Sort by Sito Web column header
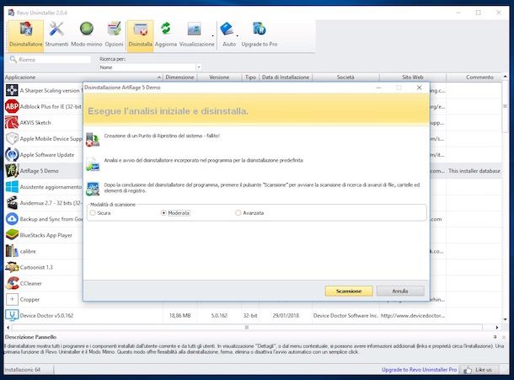The image size is (514, 380). click(x=413, y=77)
